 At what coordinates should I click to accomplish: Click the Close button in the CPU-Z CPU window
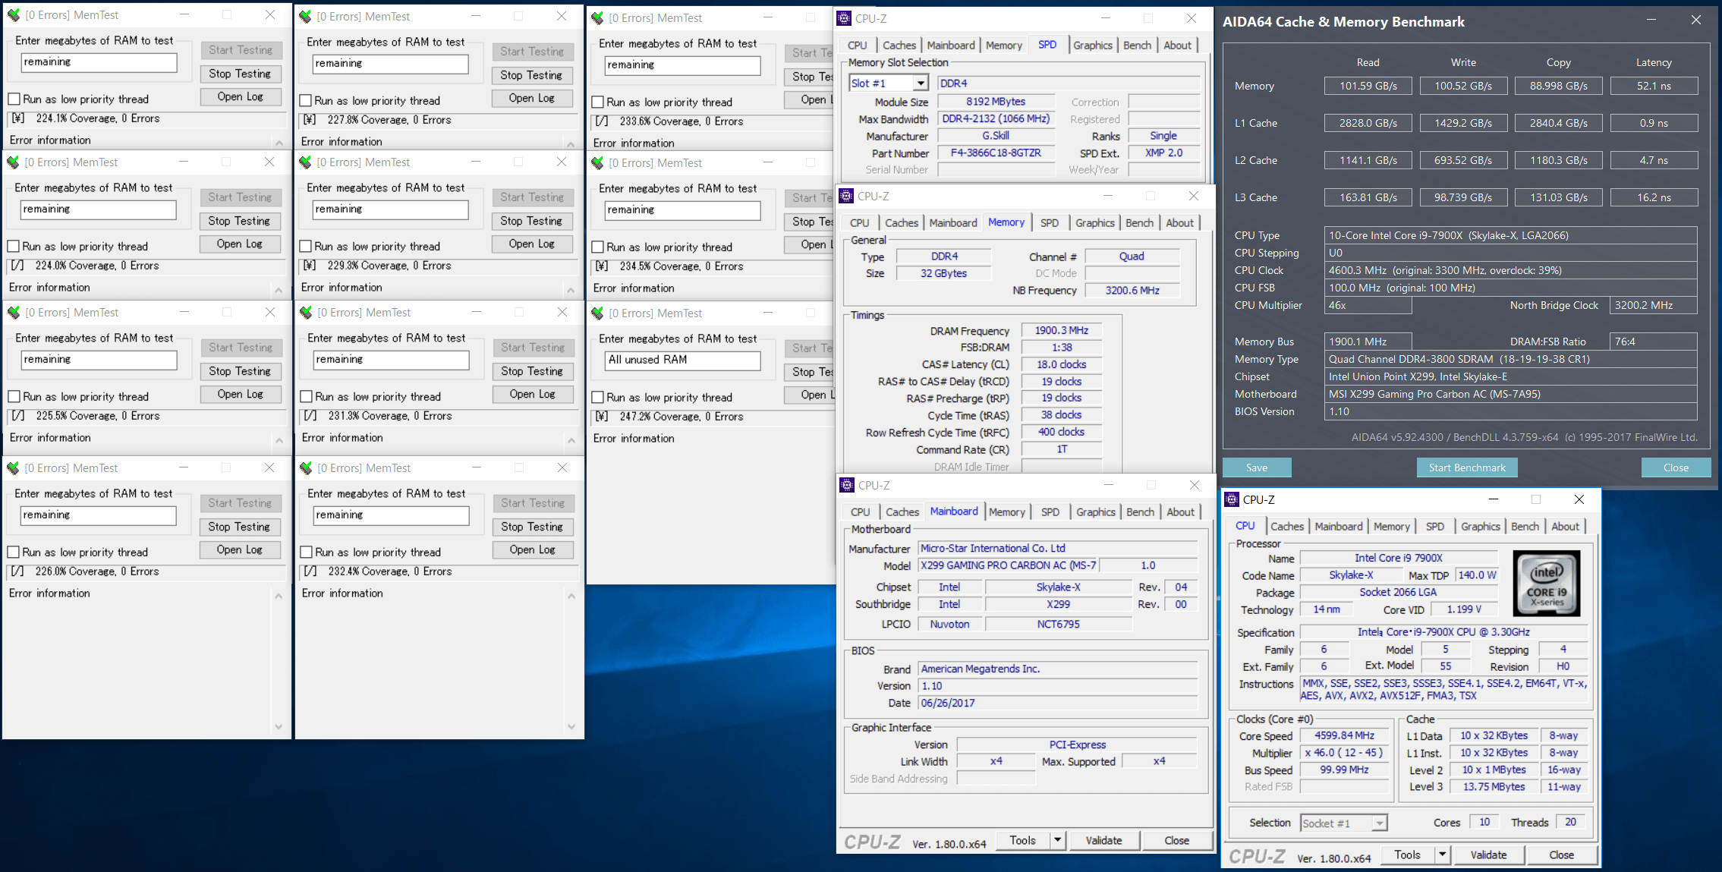(x=1562, y=855)
